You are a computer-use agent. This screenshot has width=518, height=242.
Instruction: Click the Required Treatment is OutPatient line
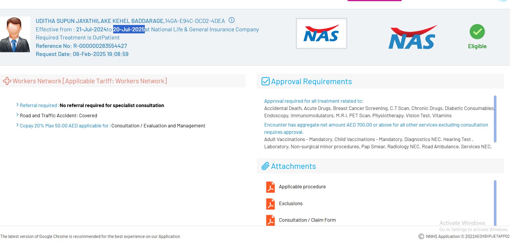click(78, 38)
